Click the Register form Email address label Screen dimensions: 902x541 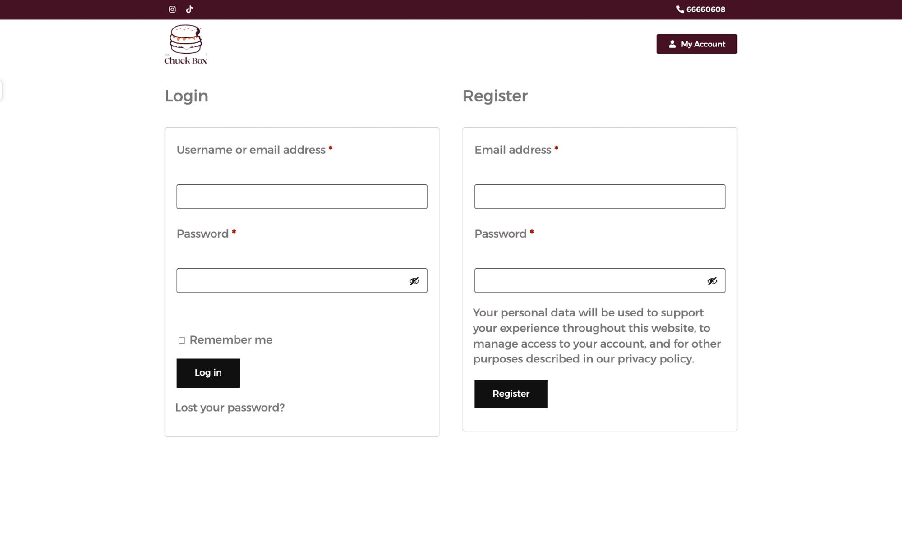pos(513,150)
